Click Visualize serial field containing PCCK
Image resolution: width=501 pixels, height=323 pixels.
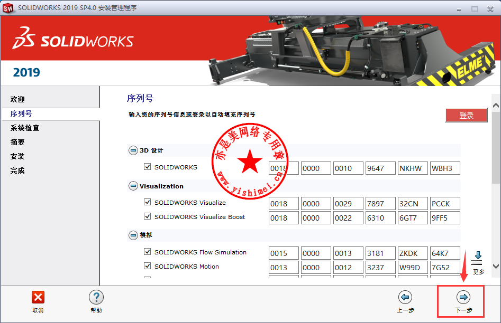pyautogui.click(x=445, y=204)
